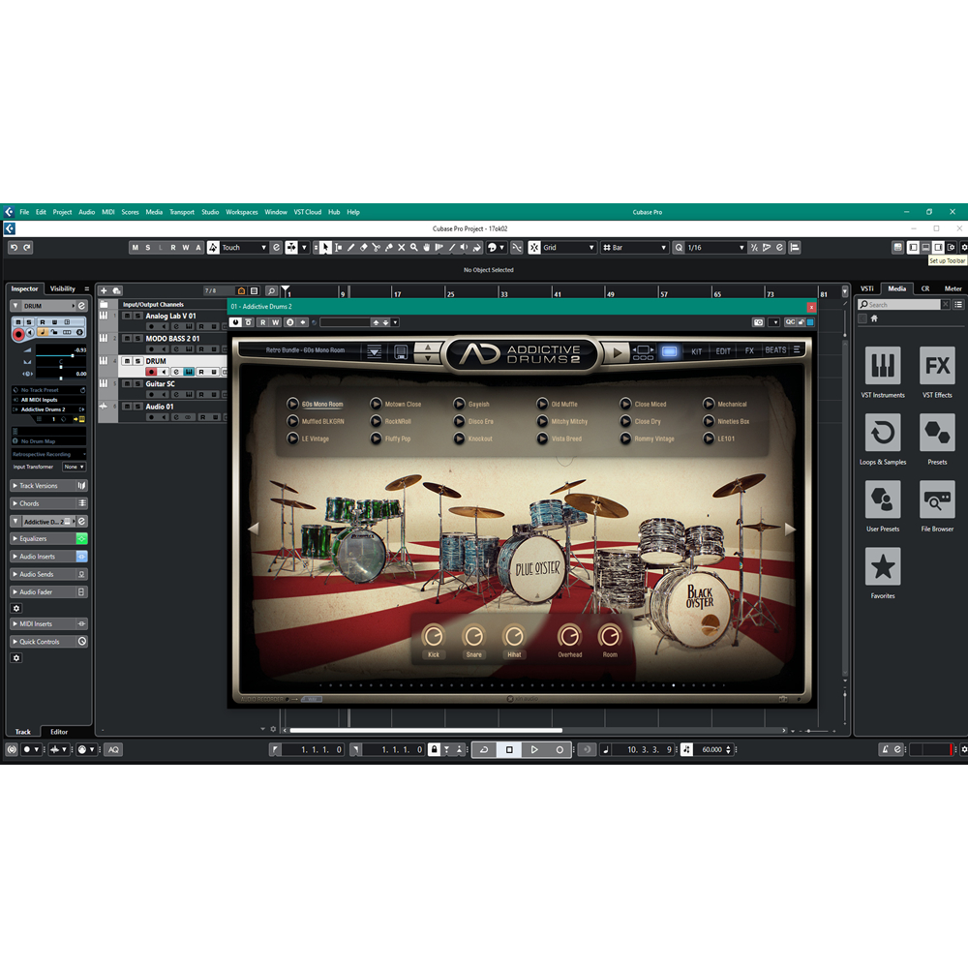Image resolution: width=968 pixels, height=968 pixels.
Task: Mute the Guitar SC track
Action: [127, 384]
